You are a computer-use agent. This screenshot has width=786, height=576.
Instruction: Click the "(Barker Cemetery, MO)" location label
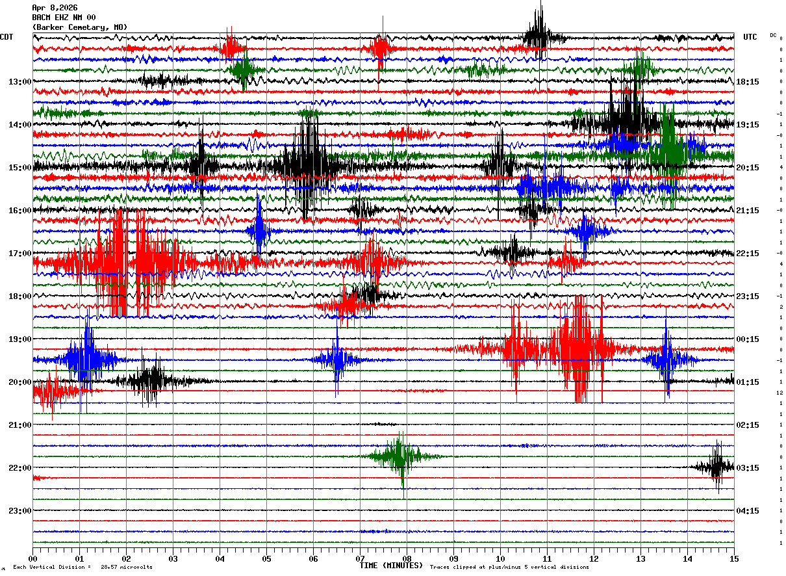click(79, 27)
